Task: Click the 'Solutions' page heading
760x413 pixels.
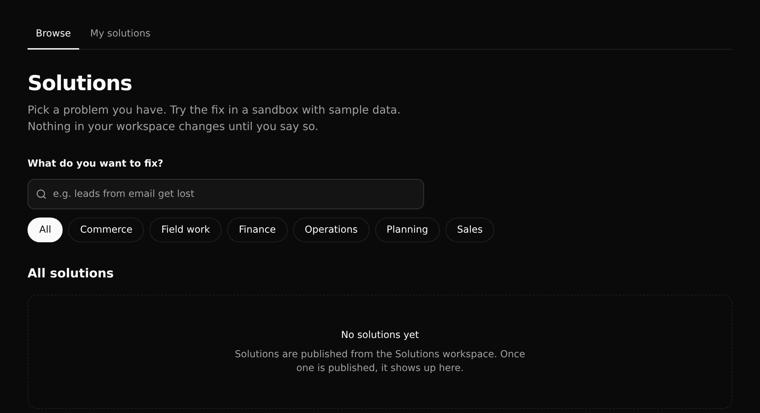Action: coord(80,83)
